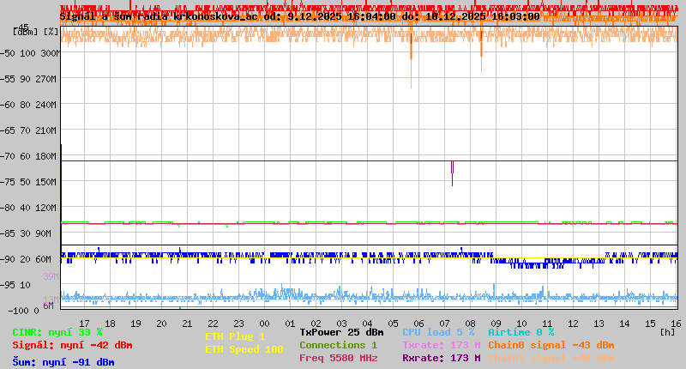Select the TxPower 25 dBm label
686x369 pixels.
coord(341,332)
